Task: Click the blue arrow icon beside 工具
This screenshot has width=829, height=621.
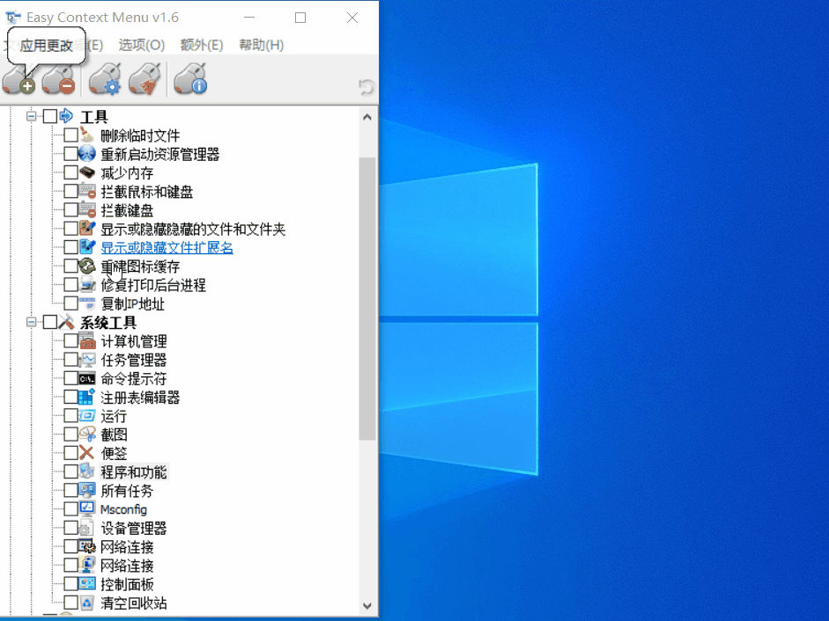Action: click(x=66, y=115)
